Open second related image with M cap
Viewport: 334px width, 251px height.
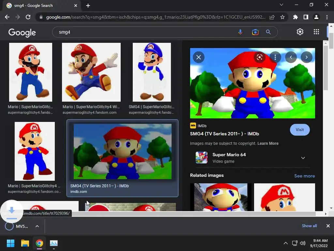pyautogui.click(x=284, y=197)
